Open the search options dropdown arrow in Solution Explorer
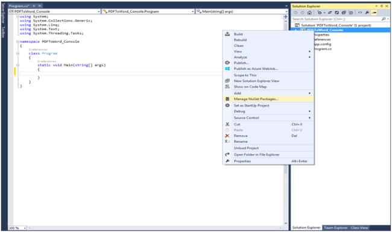This screenshot has height=232, width=392. tap(388, 19)
